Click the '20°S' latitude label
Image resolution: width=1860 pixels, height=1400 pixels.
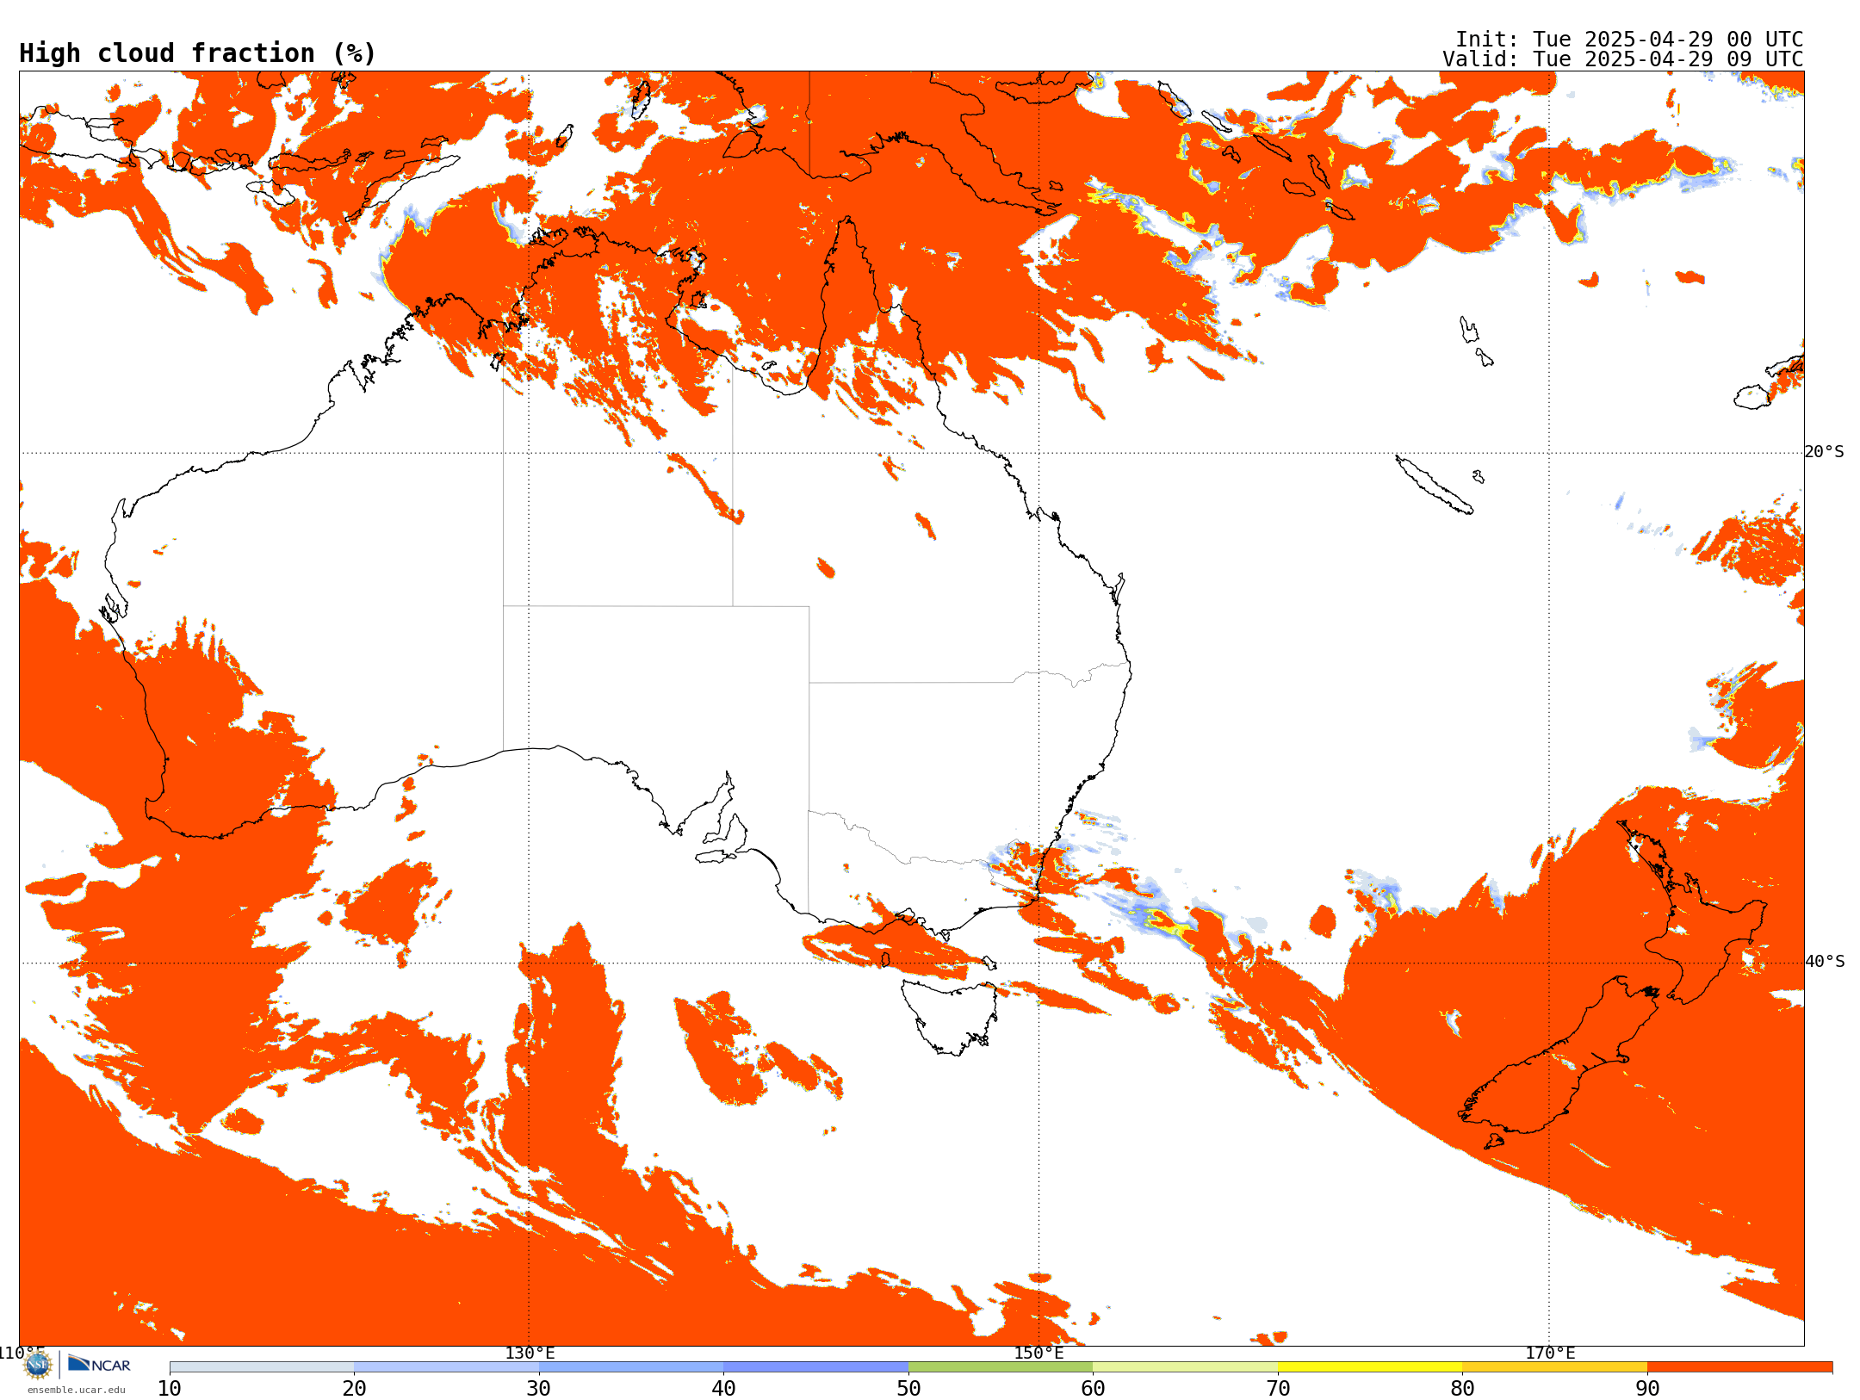(x=1825, y=452)
